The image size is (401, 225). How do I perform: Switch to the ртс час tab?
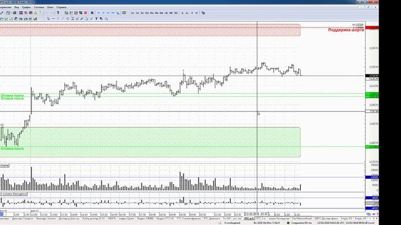(237, 219)
